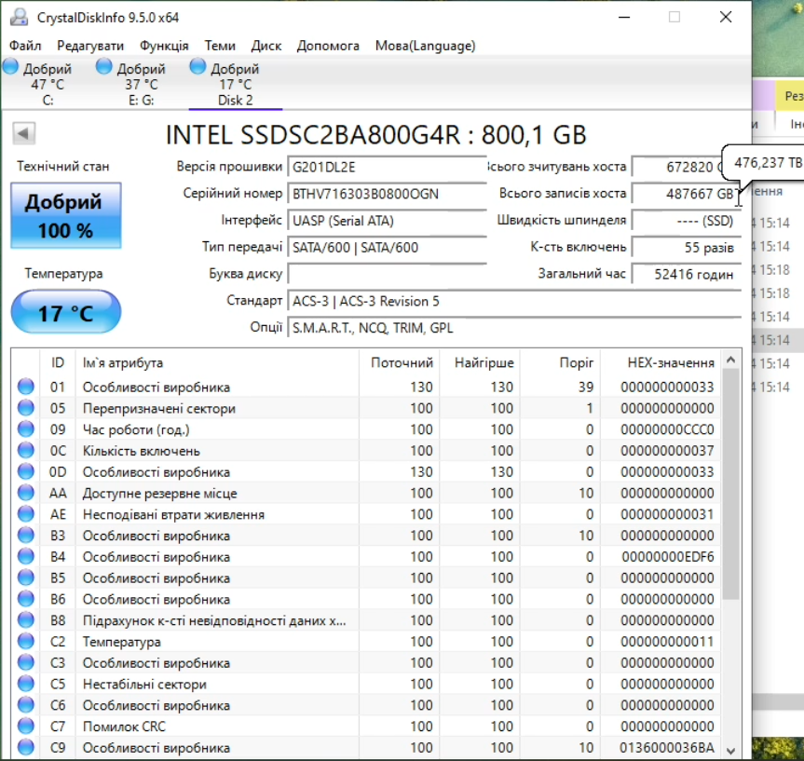
Task: Select the Помилок CRC attribute name
Action: coord(124,727)
